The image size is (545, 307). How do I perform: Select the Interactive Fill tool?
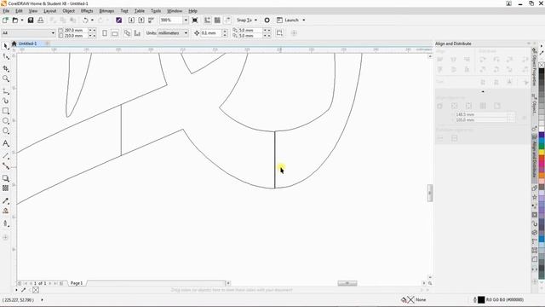[x=6, y=211]
